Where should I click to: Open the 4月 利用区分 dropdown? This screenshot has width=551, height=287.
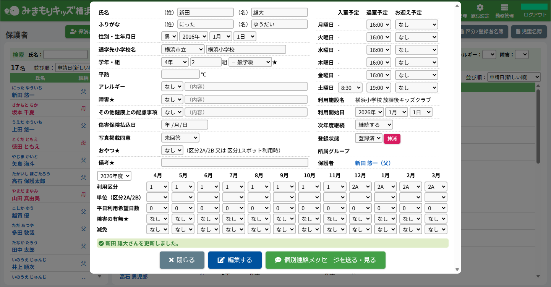coord(157,187)
